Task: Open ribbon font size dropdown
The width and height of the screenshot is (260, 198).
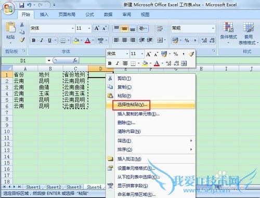Action: point(89,28)
